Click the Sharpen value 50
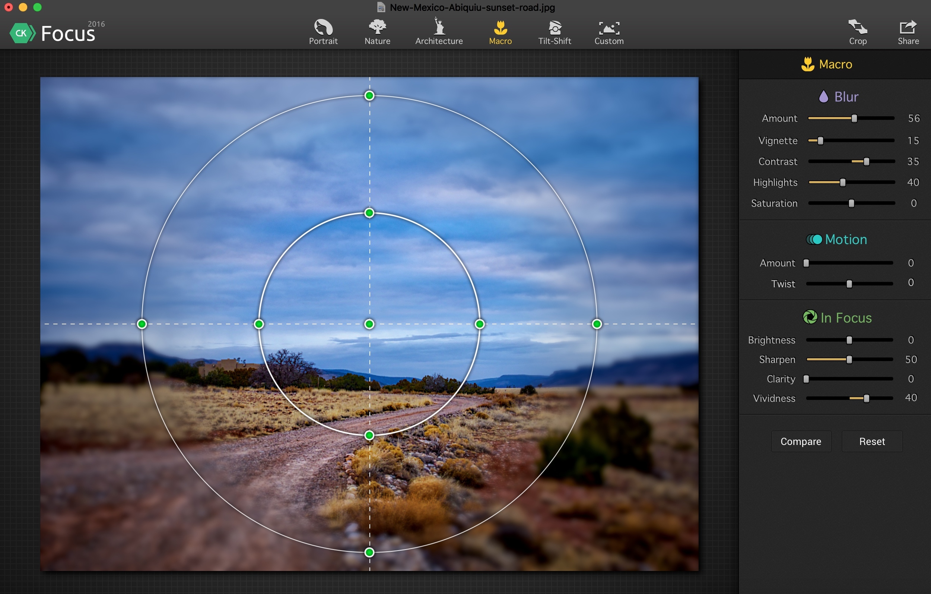The image size is (931, 594). coord(911,360)
